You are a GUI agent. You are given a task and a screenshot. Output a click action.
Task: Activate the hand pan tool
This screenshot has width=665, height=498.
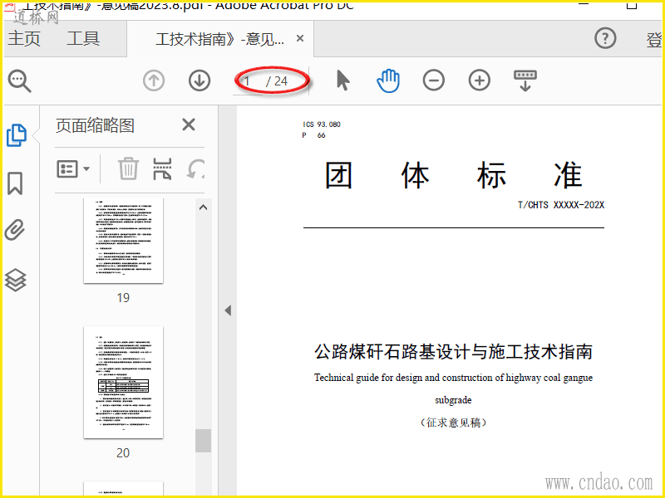click(388, 81)
